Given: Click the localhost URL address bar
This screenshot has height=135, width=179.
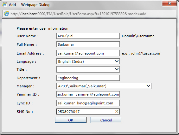Looking at the screenshot, I should click(89, 14).
